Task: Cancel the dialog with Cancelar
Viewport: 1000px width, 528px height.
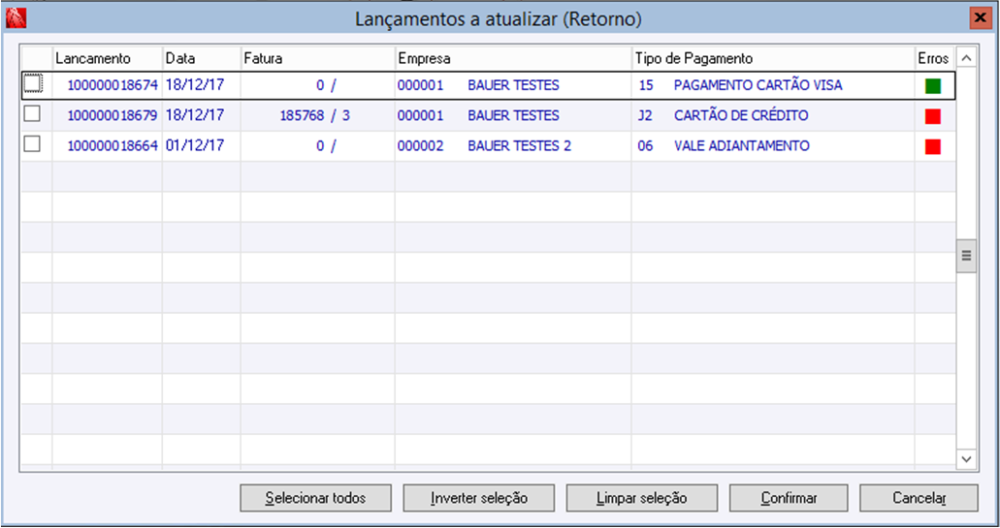Action: (x=919, y=498)
